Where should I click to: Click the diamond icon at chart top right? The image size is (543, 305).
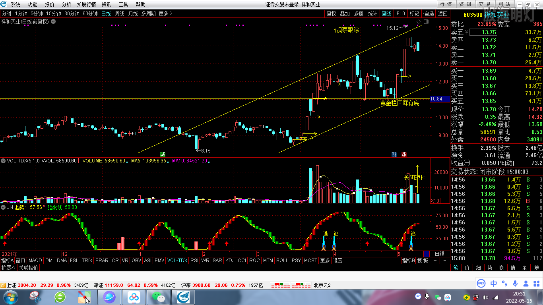419,21
